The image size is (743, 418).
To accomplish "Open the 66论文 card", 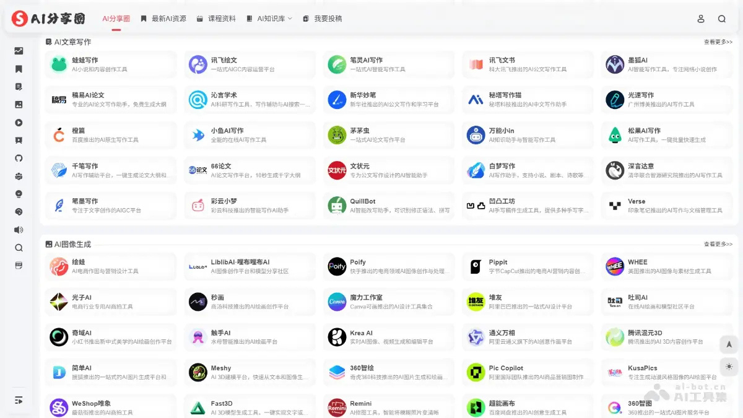I will pos(250,170).
